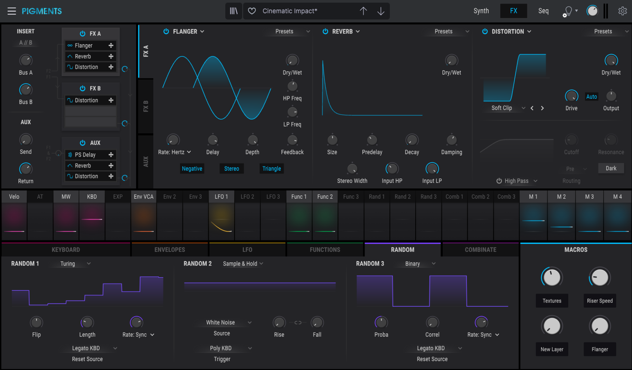Open the preset library browser icon
The image size is (632, 370).
pos(234,11)
